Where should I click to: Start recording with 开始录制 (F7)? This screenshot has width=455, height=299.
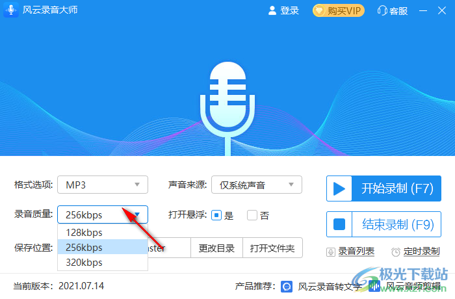(x=383, y=188)
